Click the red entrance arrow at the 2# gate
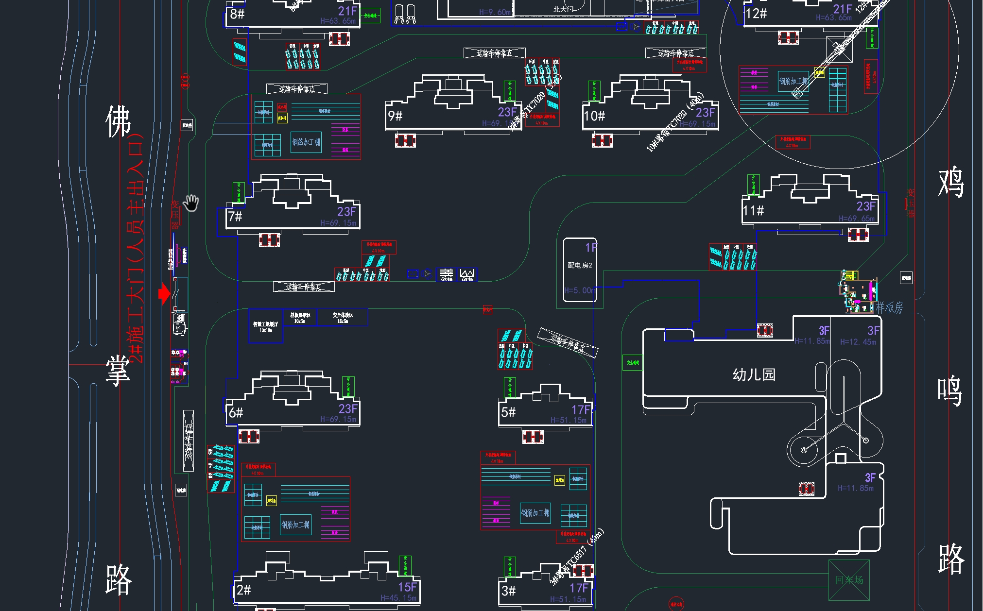 click(x=164, y=293)
